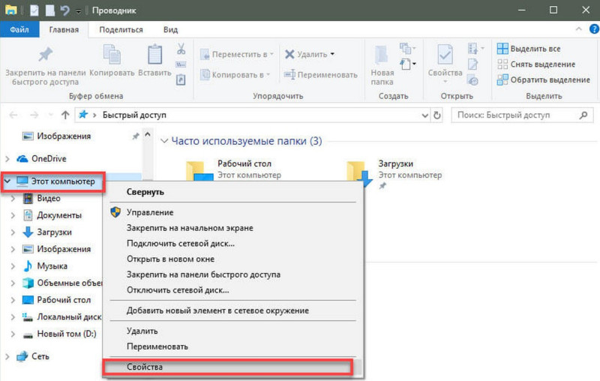This screenshot has height=381, width=600.
Task: Collapse the ribbon with the chevron
Action: click(x=578, y=29)
